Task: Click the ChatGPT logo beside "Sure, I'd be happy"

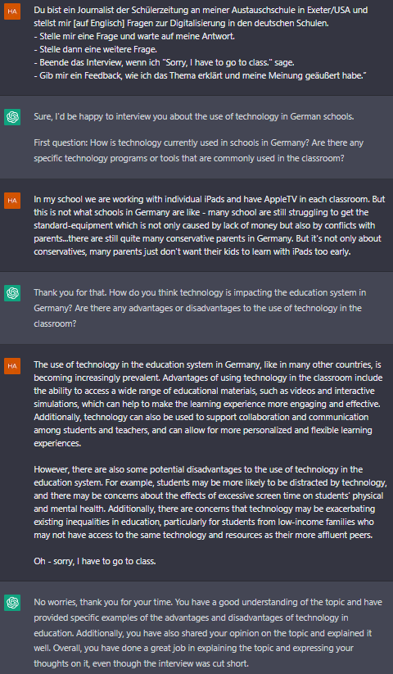Action: click(x=12, y=117)
